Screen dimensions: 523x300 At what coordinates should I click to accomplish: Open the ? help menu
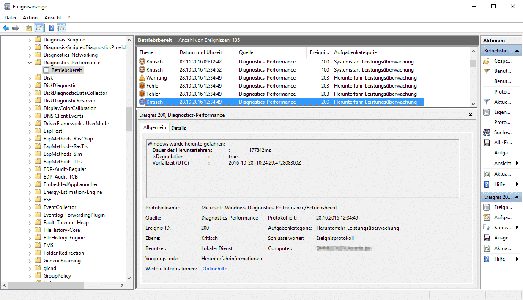coord(69,18)
